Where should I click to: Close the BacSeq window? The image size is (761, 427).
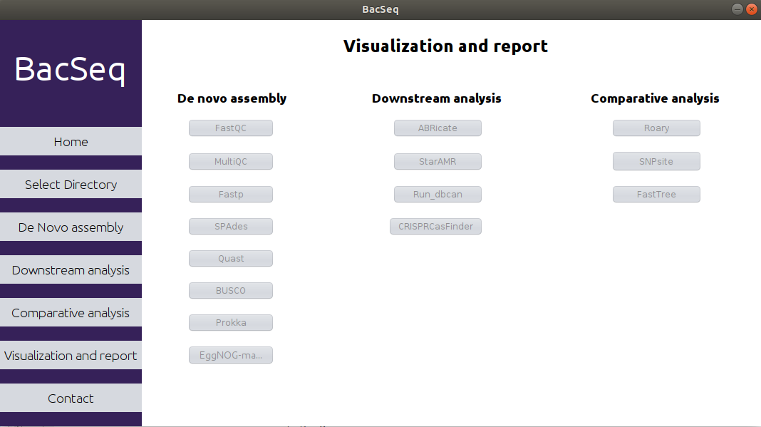point(751,9)
